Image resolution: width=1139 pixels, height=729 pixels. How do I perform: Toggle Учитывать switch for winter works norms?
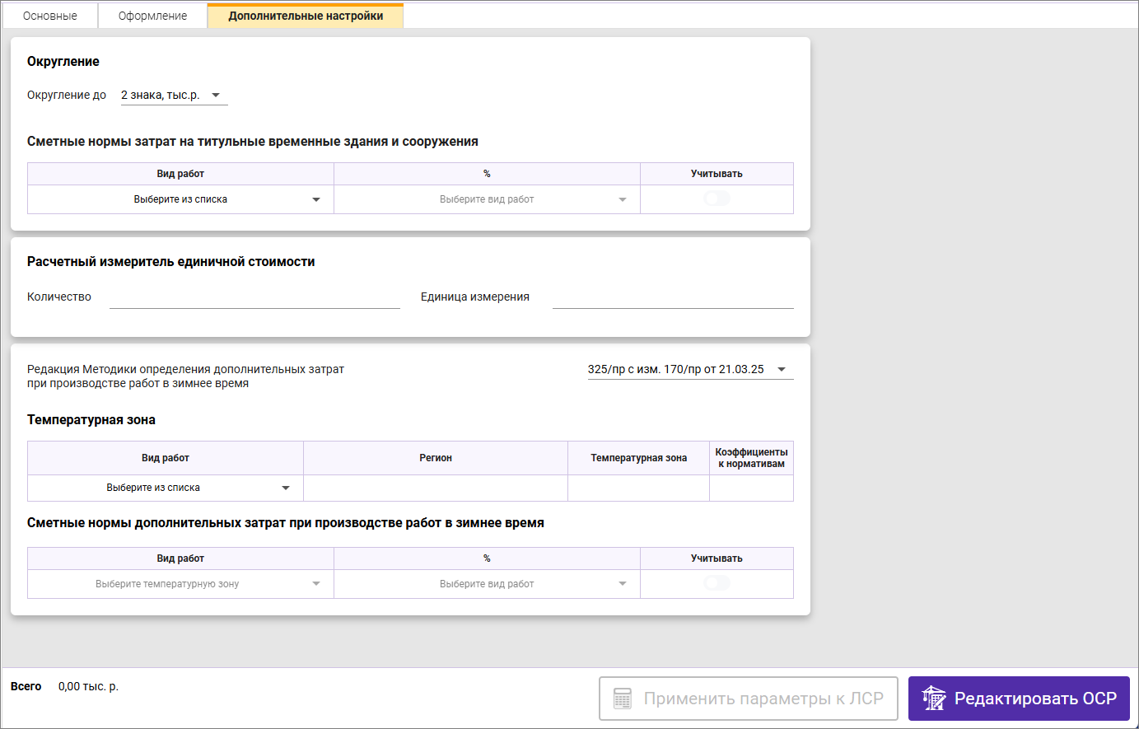717,584
